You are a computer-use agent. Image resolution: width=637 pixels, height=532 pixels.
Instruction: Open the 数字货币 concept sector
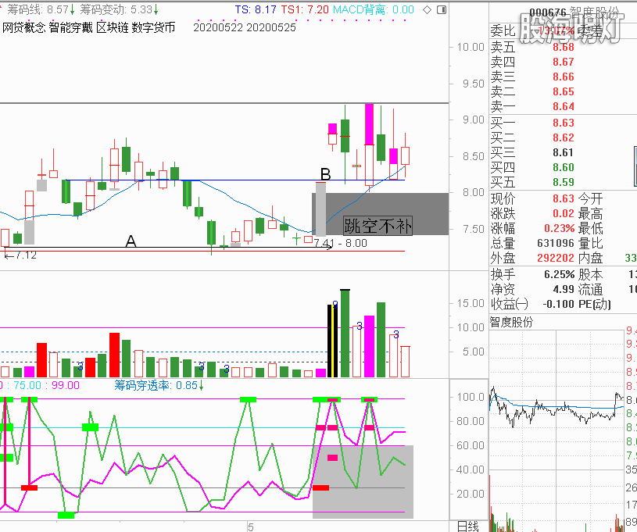(153, 27)
